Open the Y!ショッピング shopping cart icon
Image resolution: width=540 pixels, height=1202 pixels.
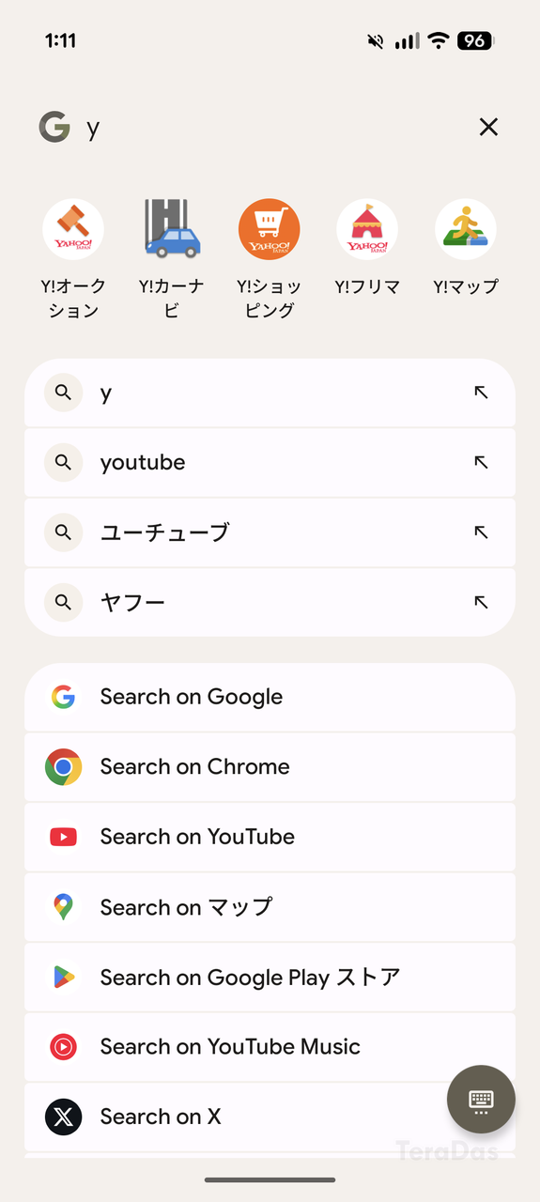click(x=270, y=229)
